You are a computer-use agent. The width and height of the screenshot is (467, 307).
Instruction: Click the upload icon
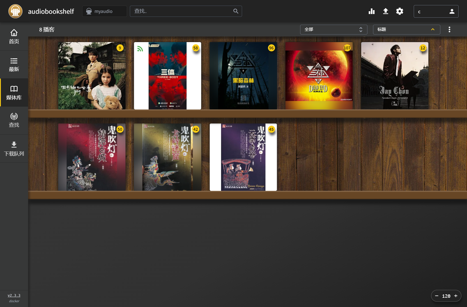386,11
